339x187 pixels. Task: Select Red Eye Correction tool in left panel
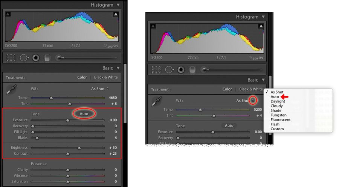[x=36, y=58]
